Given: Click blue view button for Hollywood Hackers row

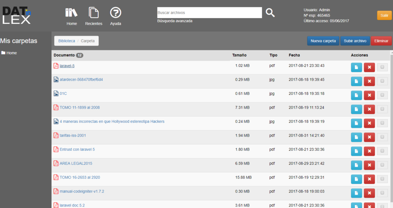Looking at the screenshot, I should pos(357,123).
